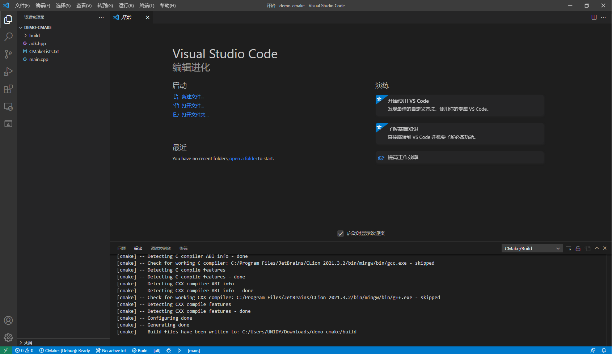The image size is (612, 354).
Task: Open the 选择(S) menu
Action: coord(63,5)
